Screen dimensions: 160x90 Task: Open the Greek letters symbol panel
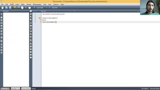coord(1,28)
